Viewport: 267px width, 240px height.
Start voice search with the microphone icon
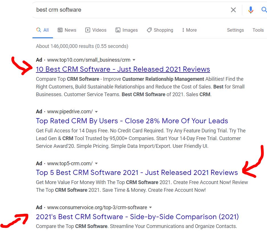tap(250, 10)
